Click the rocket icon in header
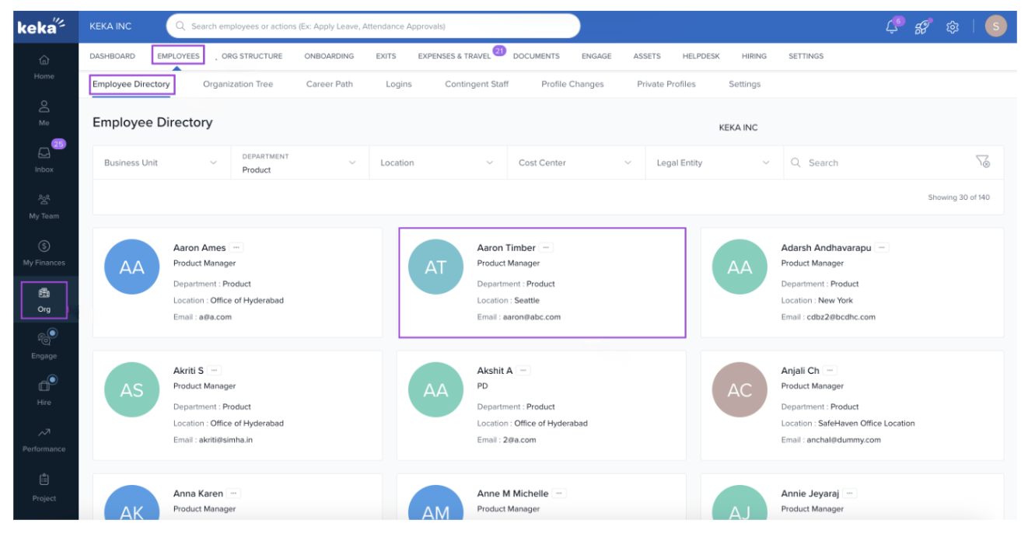Image resolution: width=1028 pixels, height=534 pixels. point(922,27)
